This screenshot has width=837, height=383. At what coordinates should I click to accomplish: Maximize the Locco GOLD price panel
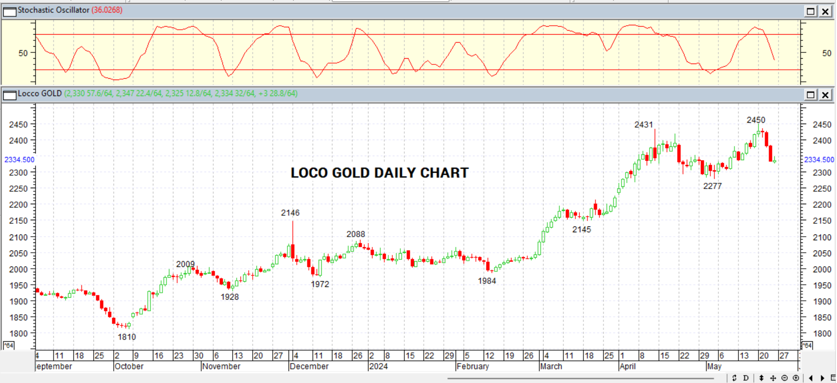click(x=811, y=95)
